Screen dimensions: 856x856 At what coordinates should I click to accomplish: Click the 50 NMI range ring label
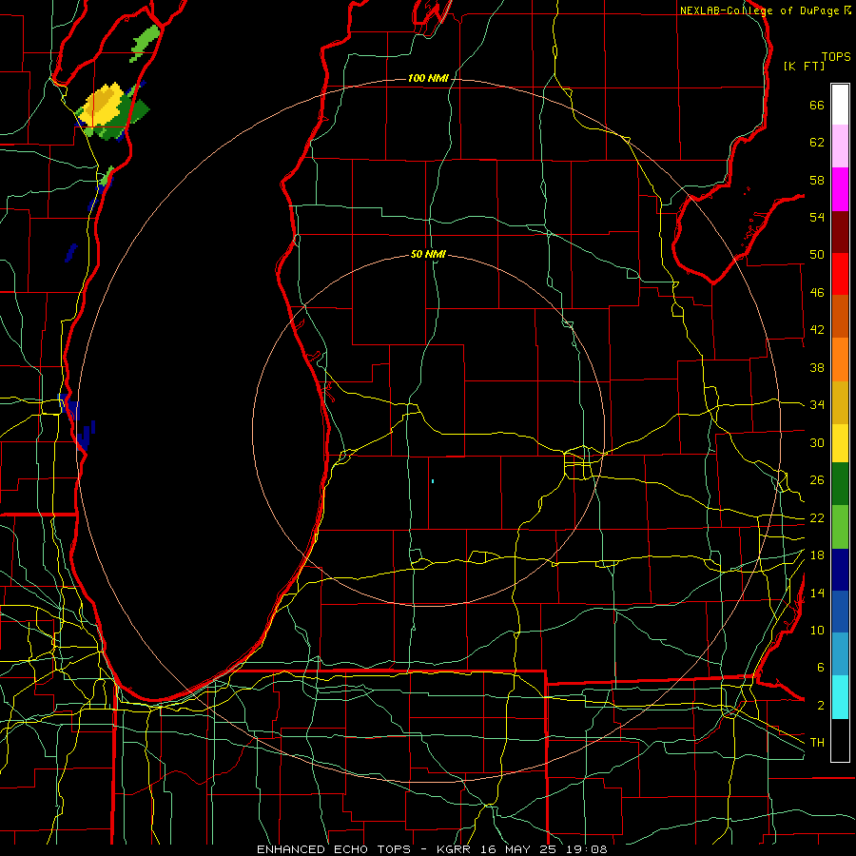[428, 254]
